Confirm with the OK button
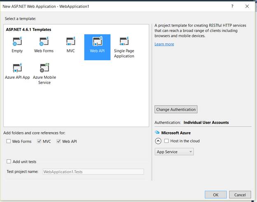The width and height of the screenshot is (257, 202). (x=215, y=195)
